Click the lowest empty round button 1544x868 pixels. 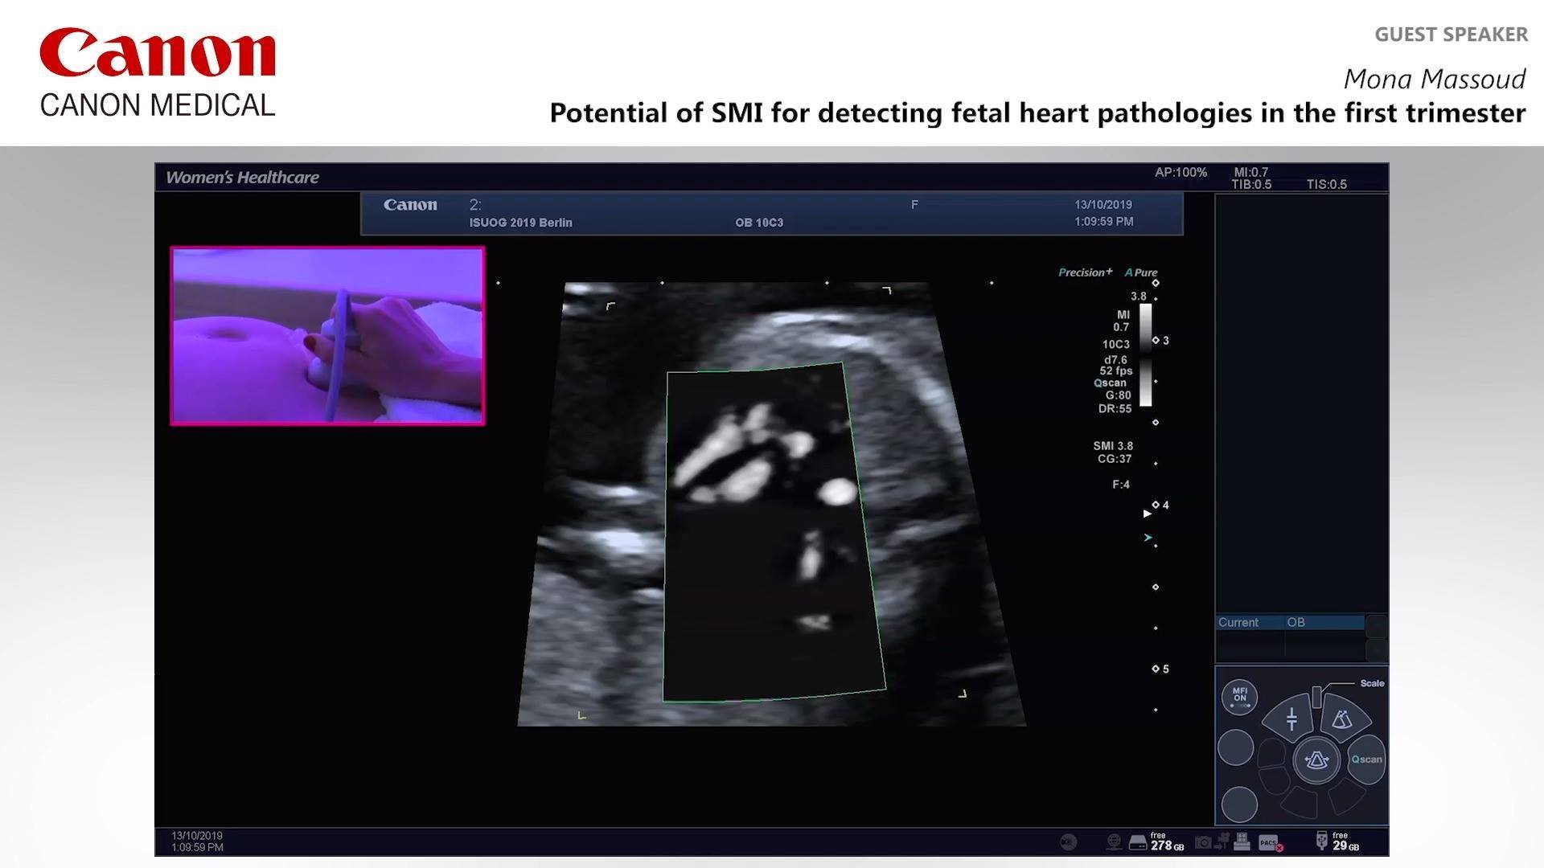click(1239, 804)
